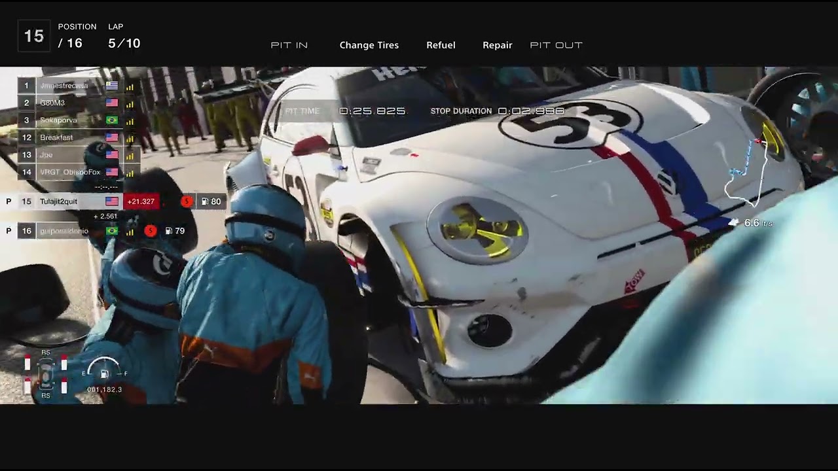Click the STOP DURATION timer readout
838x471 pixels.
[x=498, y=111]
